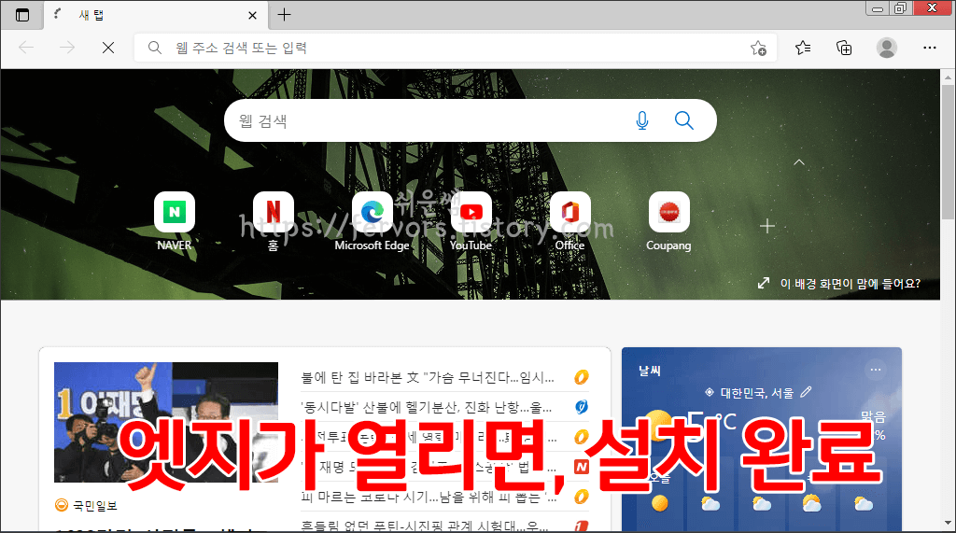Screen dimensions: 956x533
Task: Click the 날씨 card title
Action: 650,371
